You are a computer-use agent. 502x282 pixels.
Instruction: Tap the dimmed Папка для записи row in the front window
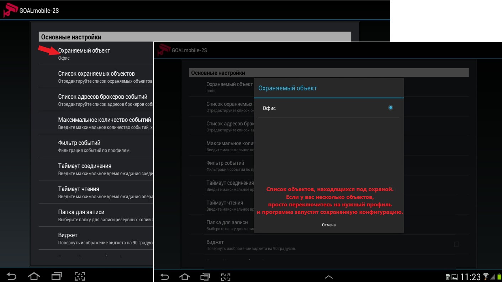click(222, 225)
